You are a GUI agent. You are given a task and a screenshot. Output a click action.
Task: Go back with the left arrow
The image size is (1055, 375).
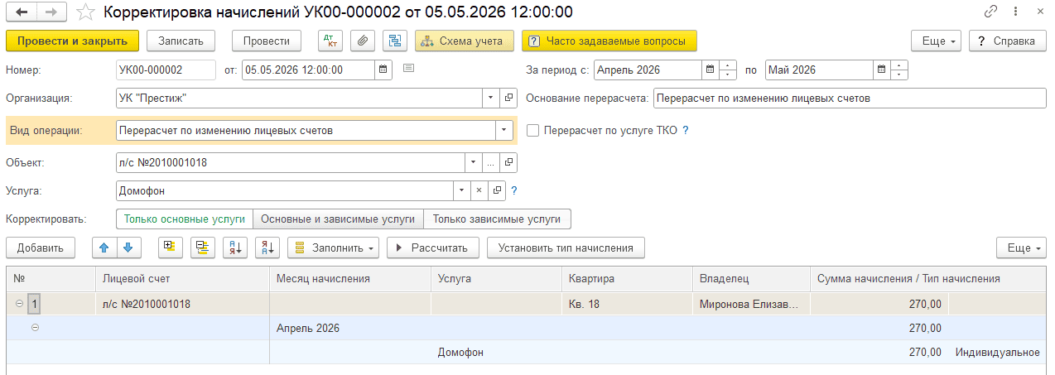pos(22,12)
